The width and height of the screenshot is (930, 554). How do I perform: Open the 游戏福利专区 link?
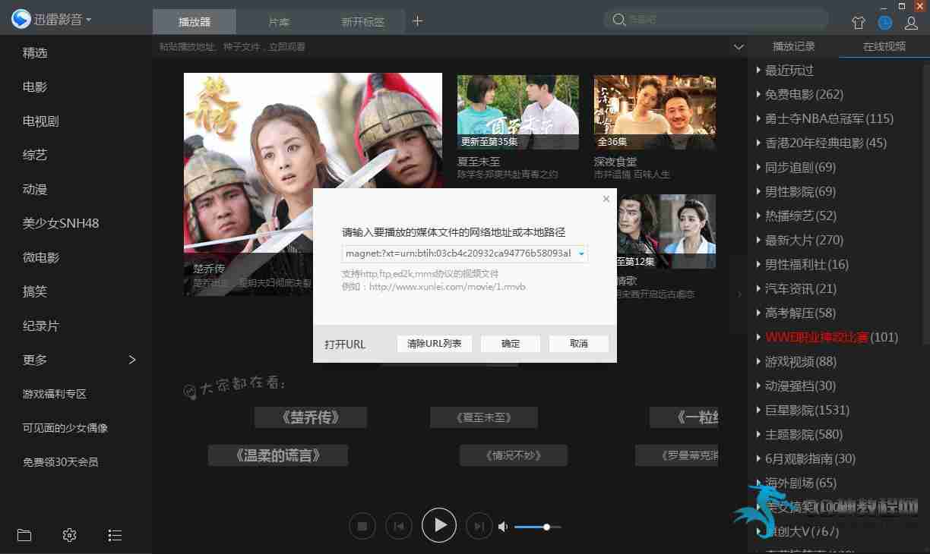55,394
